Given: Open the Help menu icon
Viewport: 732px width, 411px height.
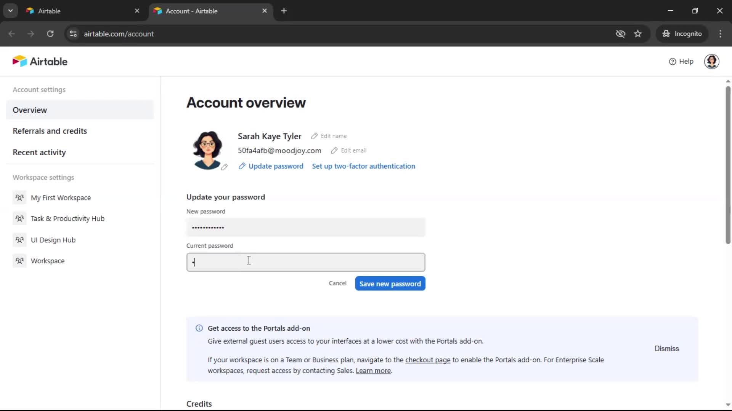Looking at the screenshot, I should pyautogui.click(x=673, y=62).
